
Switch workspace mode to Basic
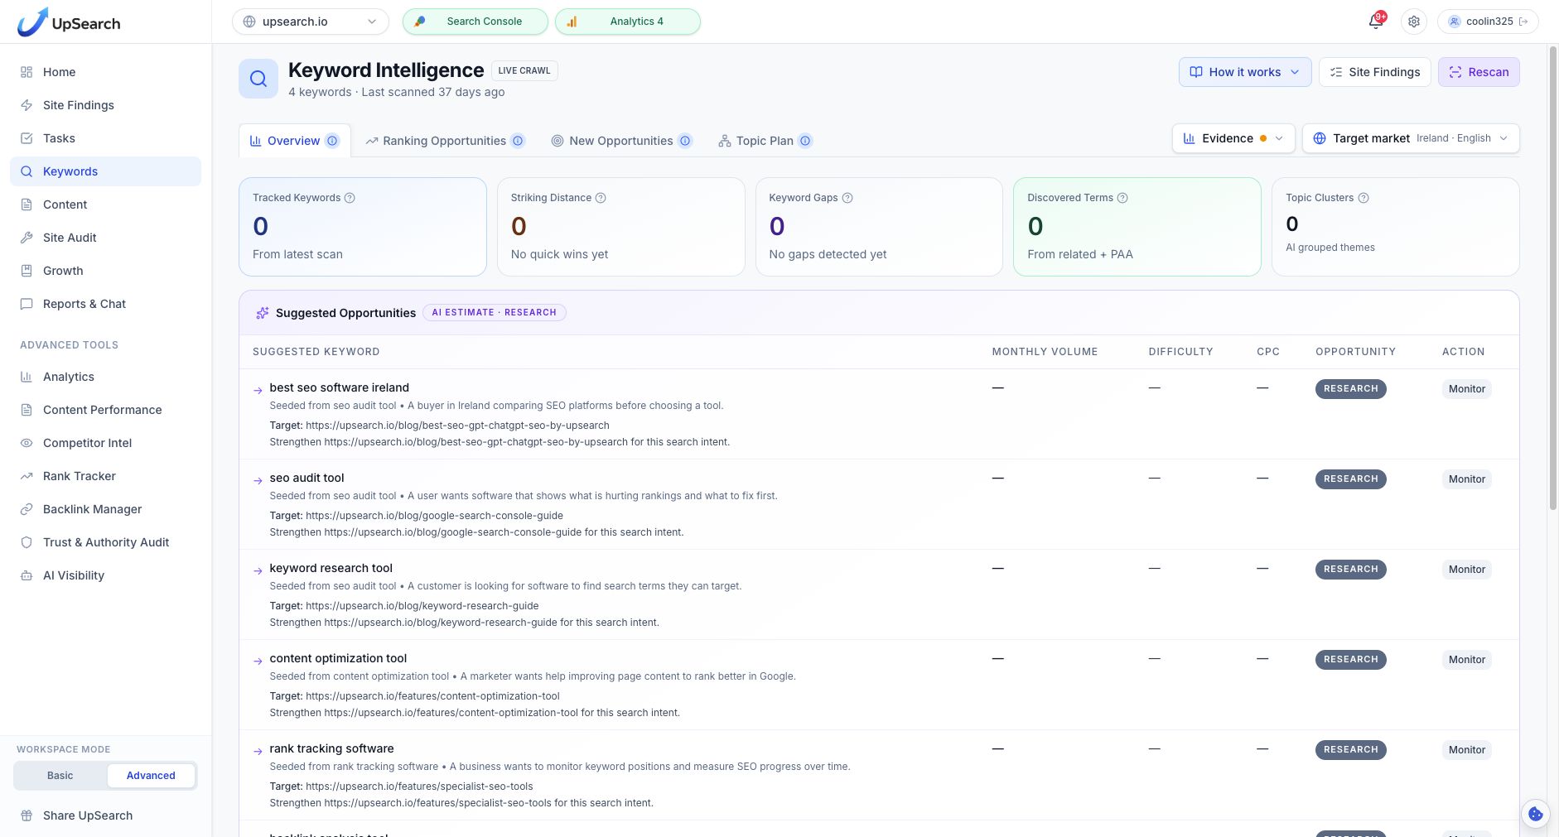click(x=60, y=776)
